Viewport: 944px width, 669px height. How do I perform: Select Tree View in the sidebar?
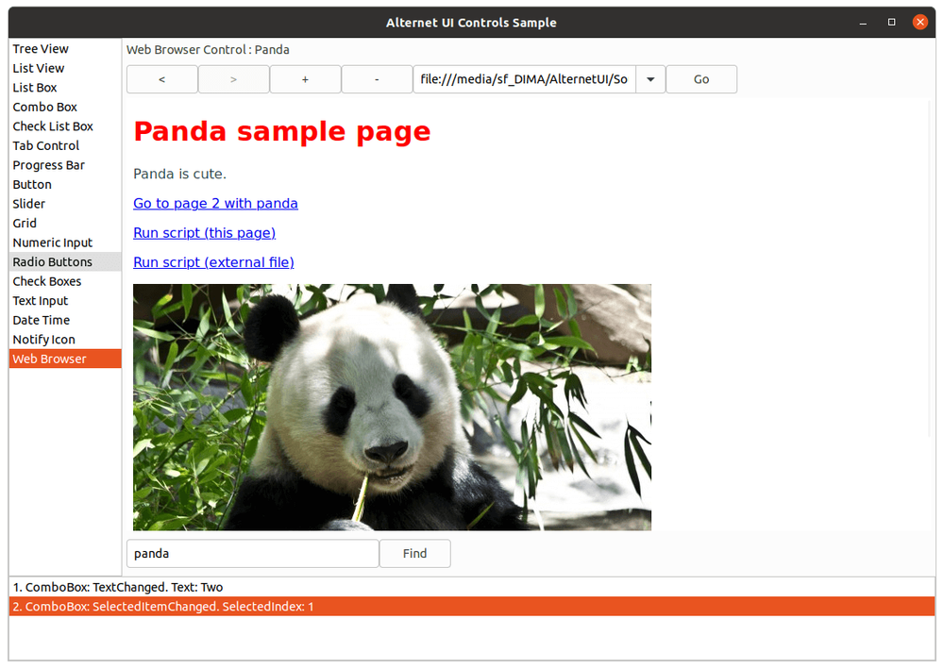pos(41,48)
